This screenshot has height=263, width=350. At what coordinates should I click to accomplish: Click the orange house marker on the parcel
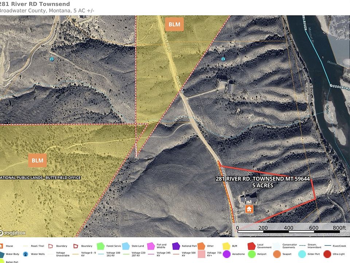tap(249, 209)
